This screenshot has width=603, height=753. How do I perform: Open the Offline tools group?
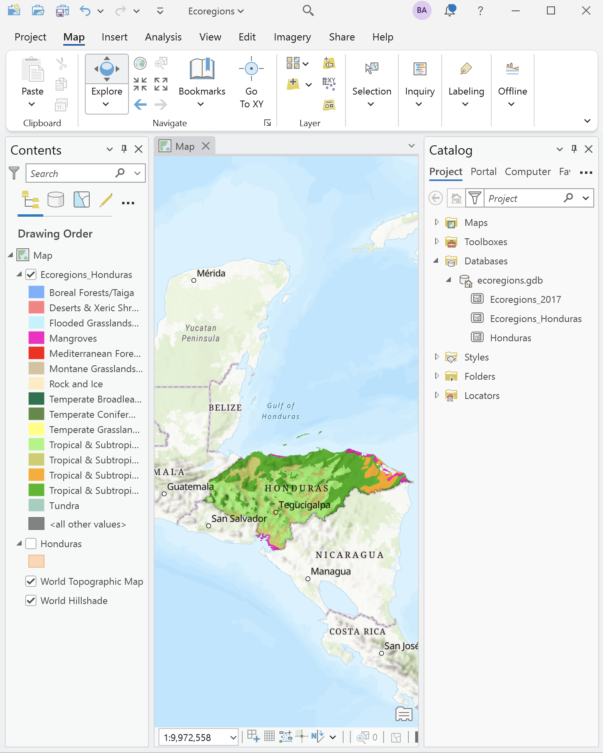coord(513,83)
